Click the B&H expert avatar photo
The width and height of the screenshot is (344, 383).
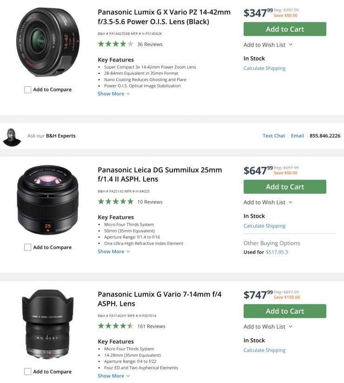12,136
